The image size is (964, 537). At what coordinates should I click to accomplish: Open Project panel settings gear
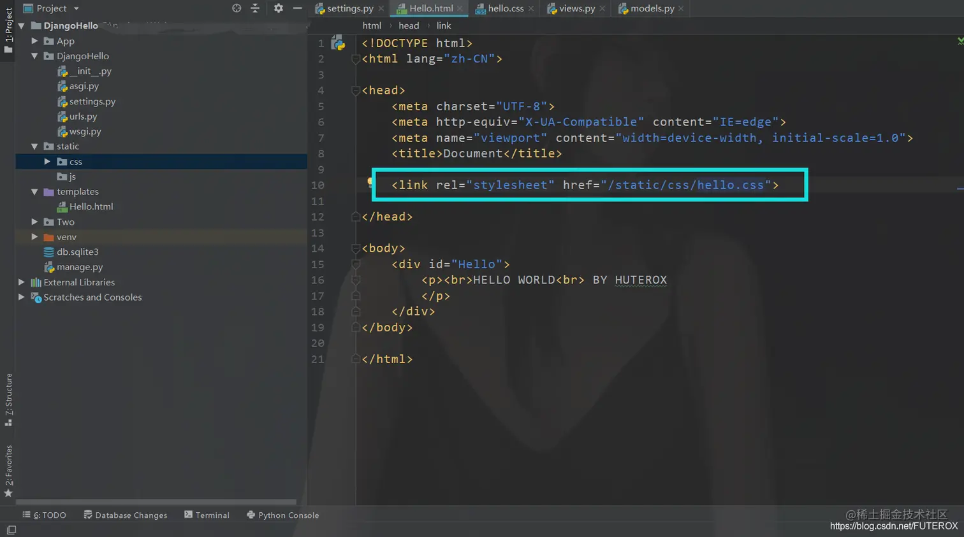[279, 8]
